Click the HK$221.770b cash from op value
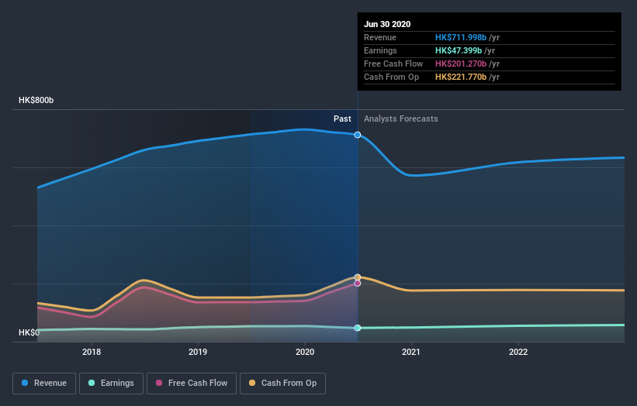Screen dimensions: 637x406 pos(461,77)
